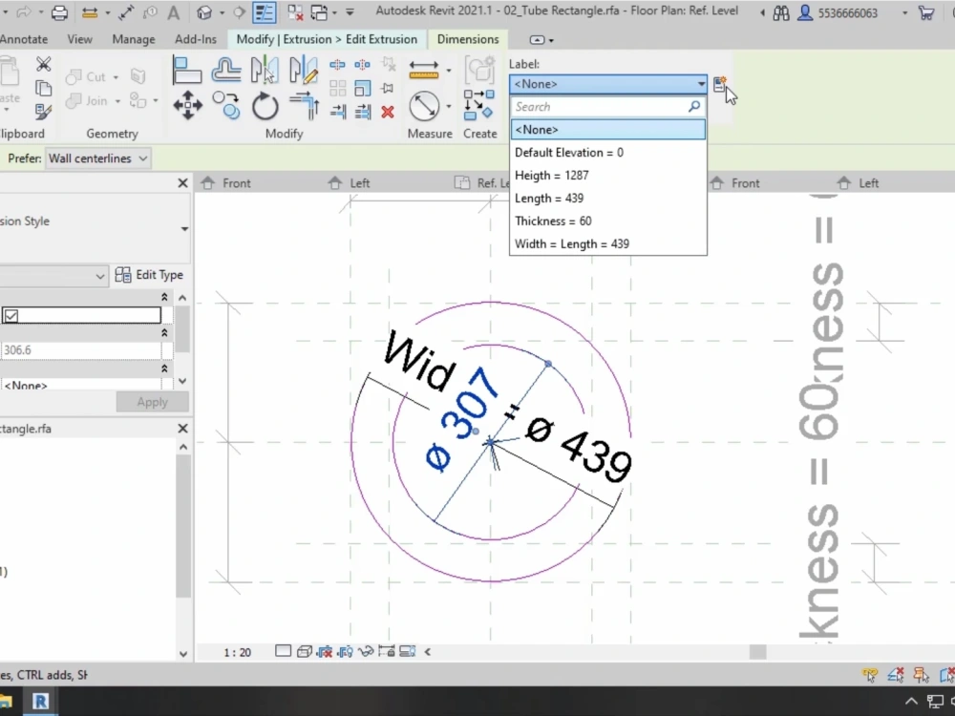
Task: Click the red X Delete tool
Action: [388, 112]
